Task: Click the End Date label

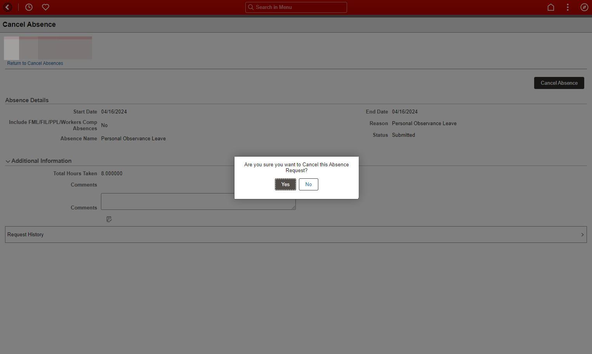Action: 377,112
